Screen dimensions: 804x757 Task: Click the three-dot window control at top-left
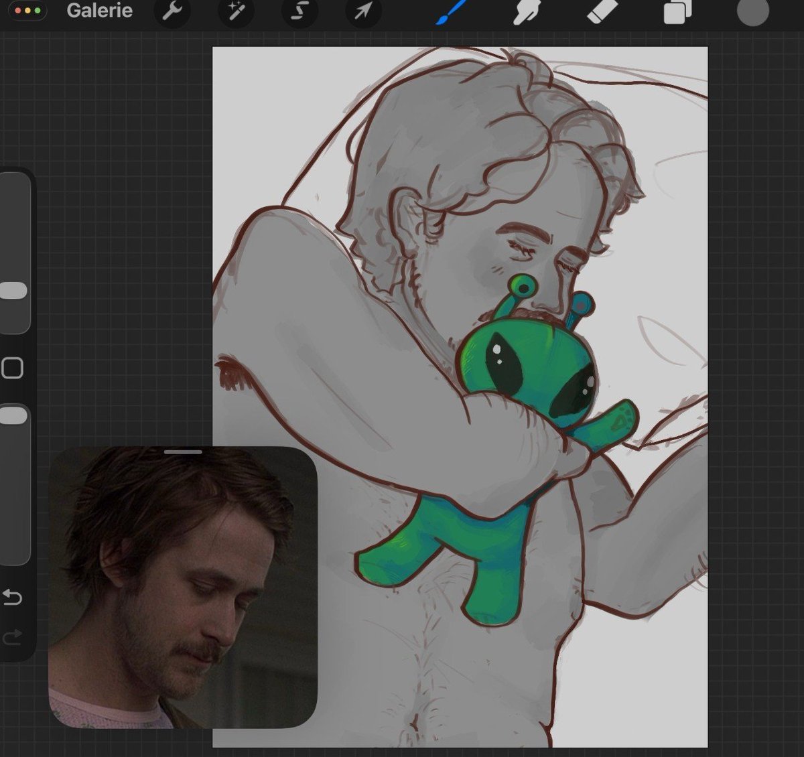tap(27, 11)
